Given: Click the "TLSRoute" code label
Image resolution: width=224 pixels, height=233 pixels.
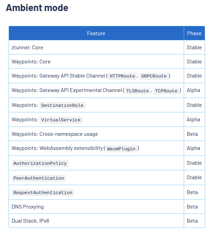Looking at the screenshot, I should tap(138, 91).
